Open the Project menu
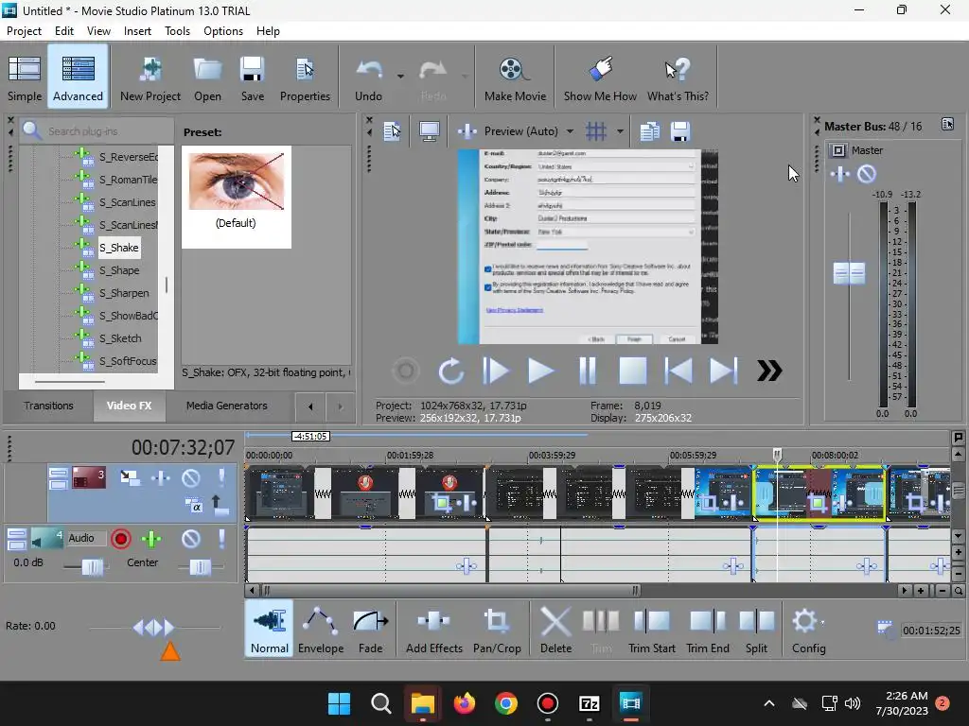Image resolution: width=969 pixels, height=726 pixels. click(x=24, y=31)
